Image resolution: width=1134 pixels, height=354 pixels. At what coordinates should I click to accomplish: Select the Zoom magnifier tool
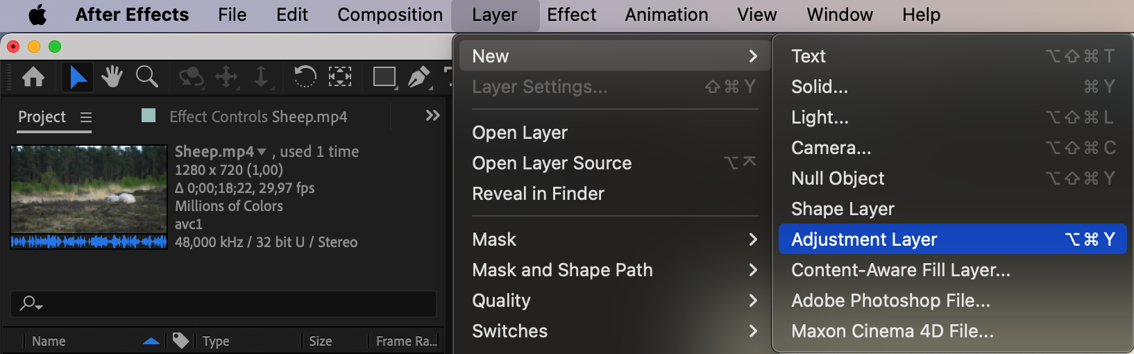[x=146, y=76]
